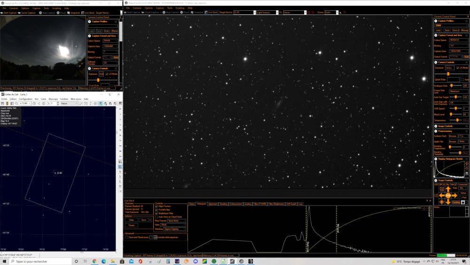Open Raw Frames Save None dropdown
This screenshot has width=470, height=265.
177,221
